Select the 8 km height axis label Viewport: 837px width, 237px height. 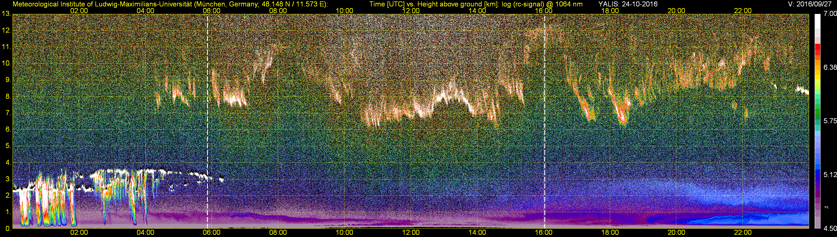(x=8, y=97)
